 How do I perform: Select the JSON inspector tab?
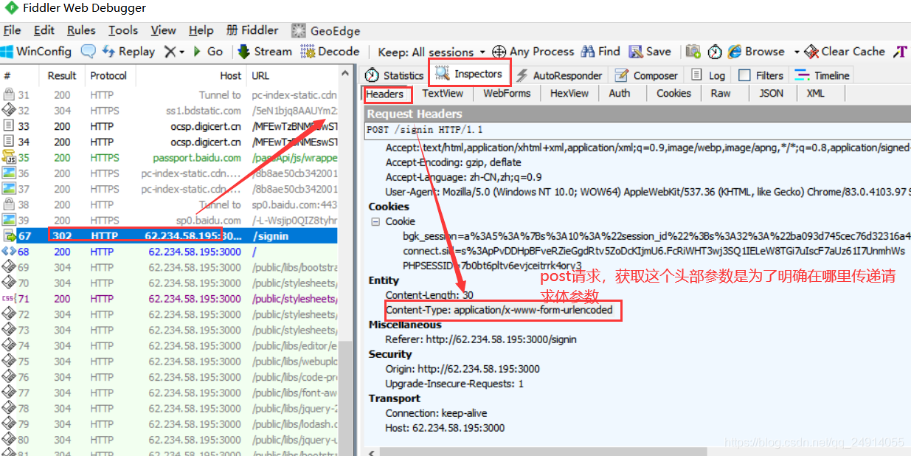pyautogui.click(x=772, y=94)
